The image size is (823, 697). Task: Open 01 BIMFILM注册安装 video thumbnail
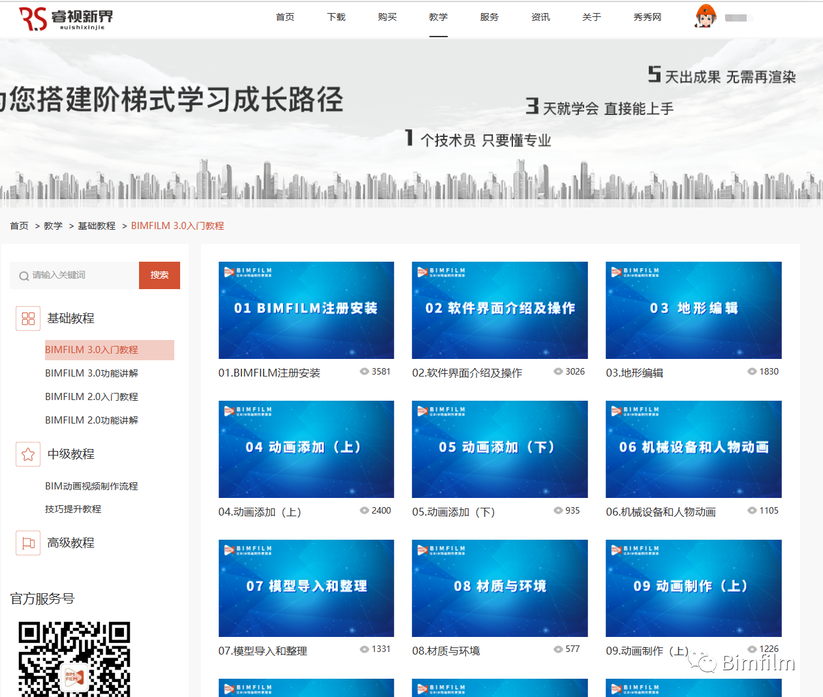point(306,310)
